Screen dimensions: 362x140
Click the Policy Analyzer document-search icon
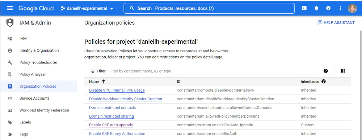coord(10,74)
